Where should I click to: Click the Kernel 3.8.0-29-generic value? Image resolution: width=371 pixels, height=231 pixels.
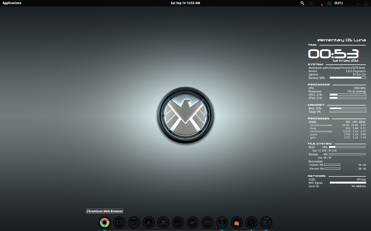tap(356, 71)
